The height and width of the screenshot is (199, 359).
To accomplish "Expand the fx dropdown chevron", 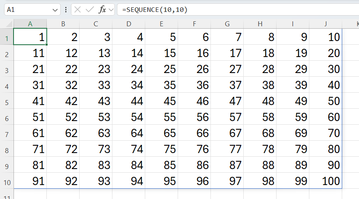I will coord(111,10).
